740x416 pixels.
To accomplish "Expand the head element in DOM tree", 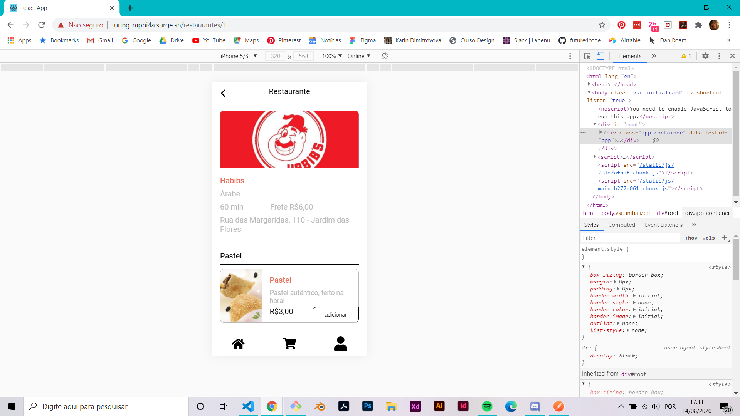I will coord(589,84).
